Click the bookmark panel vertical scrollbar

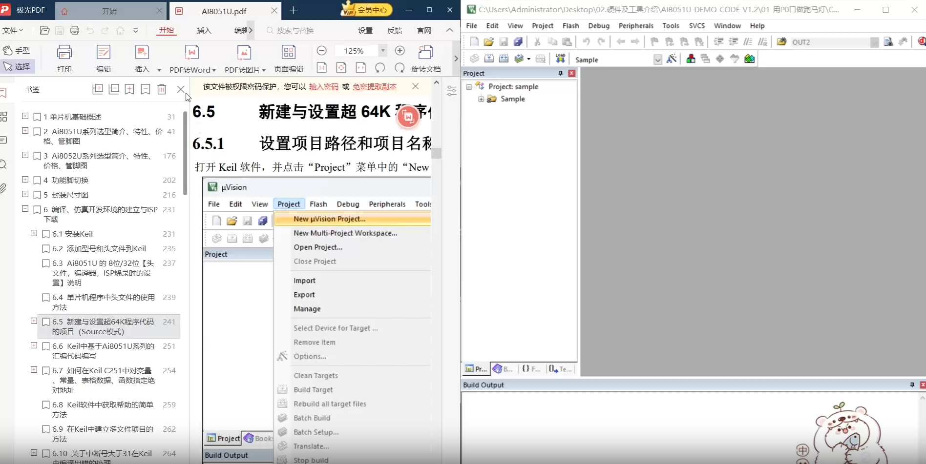[x=185, y=153]
